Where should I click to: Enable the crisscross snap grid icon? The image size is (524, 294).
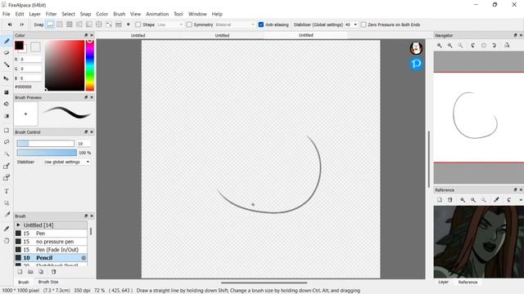(x=70, y=24)
